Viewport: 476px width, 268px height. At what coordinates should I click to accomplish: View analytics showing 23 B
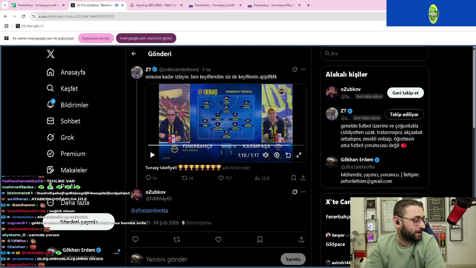click(x=262, y=178)
